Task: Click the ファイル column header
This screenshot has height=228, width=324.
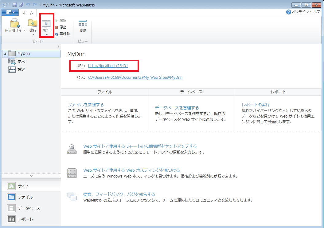Action: click(104, 92)
